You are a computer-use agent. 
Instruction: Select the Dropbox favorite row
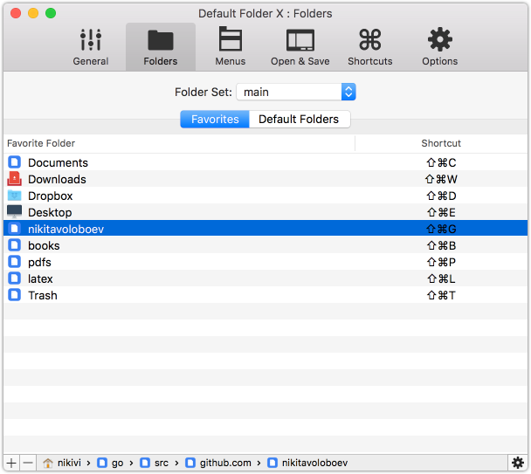click(265, 196)
